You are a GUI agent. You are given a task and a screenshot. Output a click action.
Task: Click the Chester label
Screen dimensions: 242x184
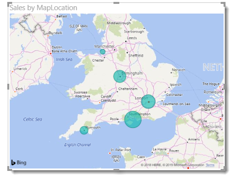pos(98,61)
